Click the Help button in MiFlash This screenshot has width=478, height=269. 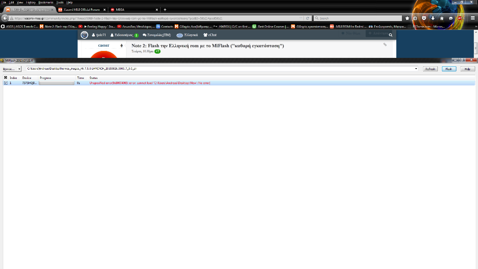[x=467, y=69]
